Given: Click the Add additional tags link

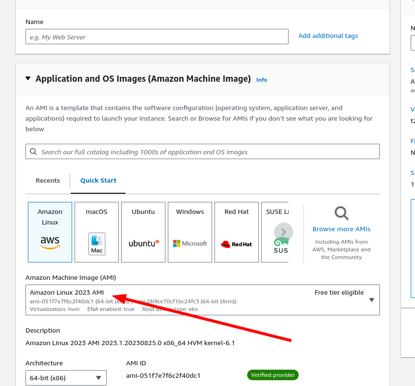Looking at the screenshot, I should point(328,36).
